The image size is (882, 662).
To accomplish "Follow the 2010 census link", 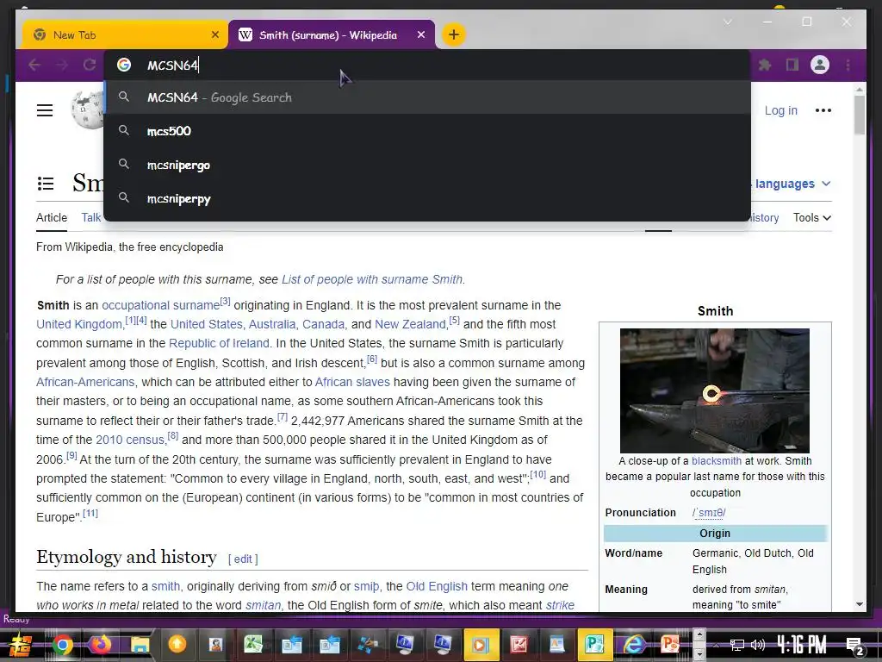I will (x=130, y=440).
